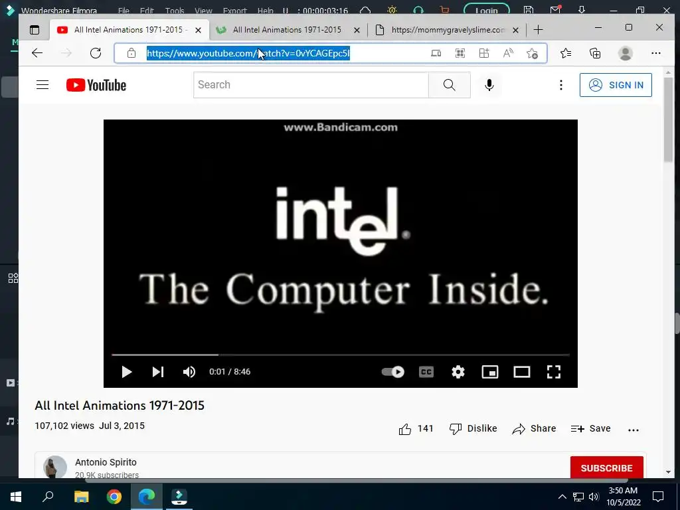Image resolution: width=680 pixels, height=510 pixels.
Task: Go to the YouTube home logo
Action: tap(96, 85)
